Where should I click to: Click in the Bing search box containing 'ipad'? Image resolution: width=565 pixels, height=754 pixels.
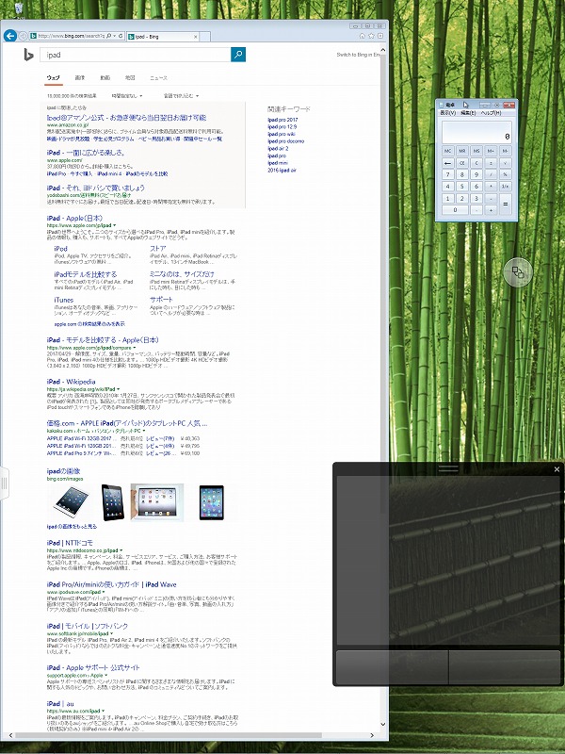136,55
